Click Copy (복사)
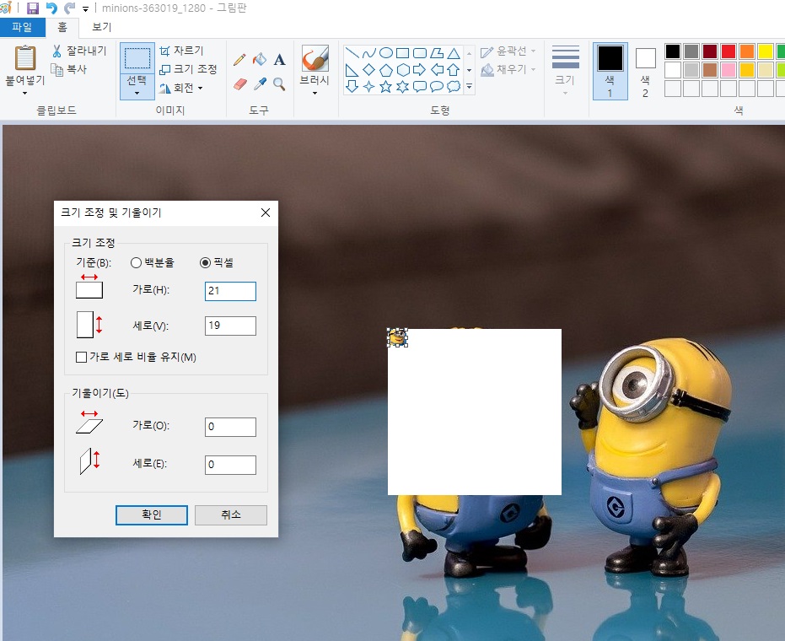The height and width of the screenshot is (641, 785). click(69, 70)
